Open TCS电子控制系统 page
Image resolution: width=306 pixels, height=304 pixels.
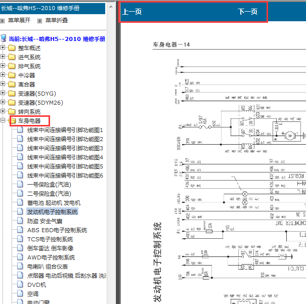[50, 239]
